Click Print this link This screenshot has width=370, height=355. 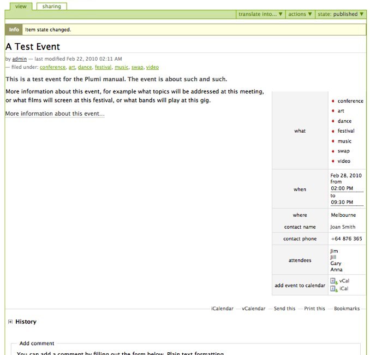pyautogui.click(x=314, y=309)
